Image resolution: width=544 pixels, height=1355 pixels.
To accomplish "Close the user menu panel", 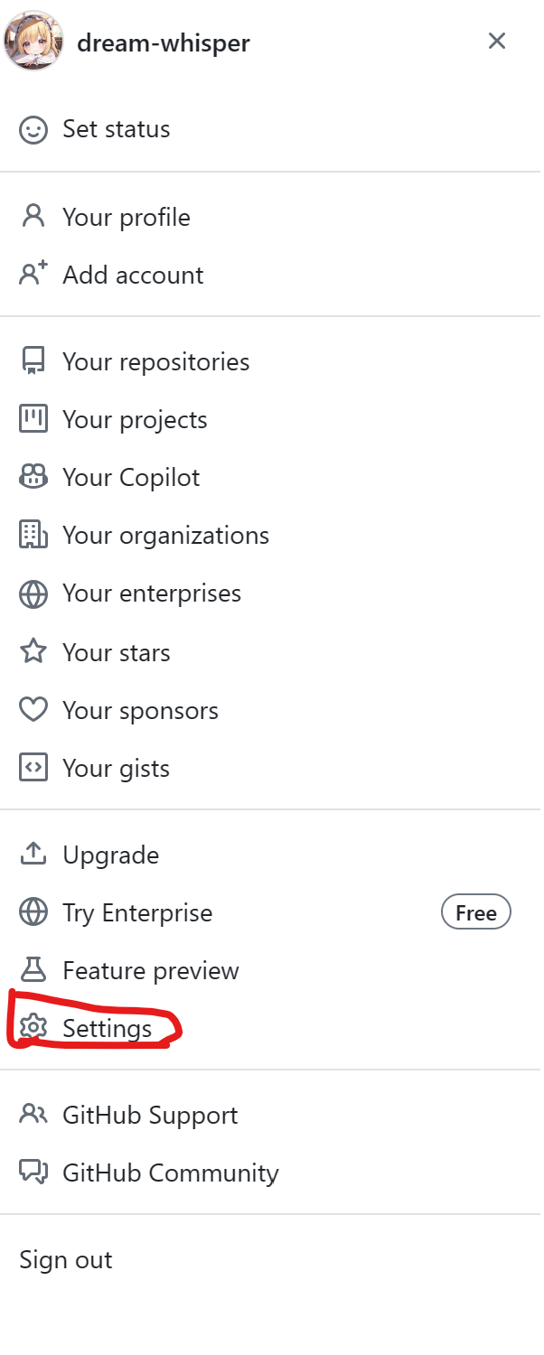I will click(497, 41).
